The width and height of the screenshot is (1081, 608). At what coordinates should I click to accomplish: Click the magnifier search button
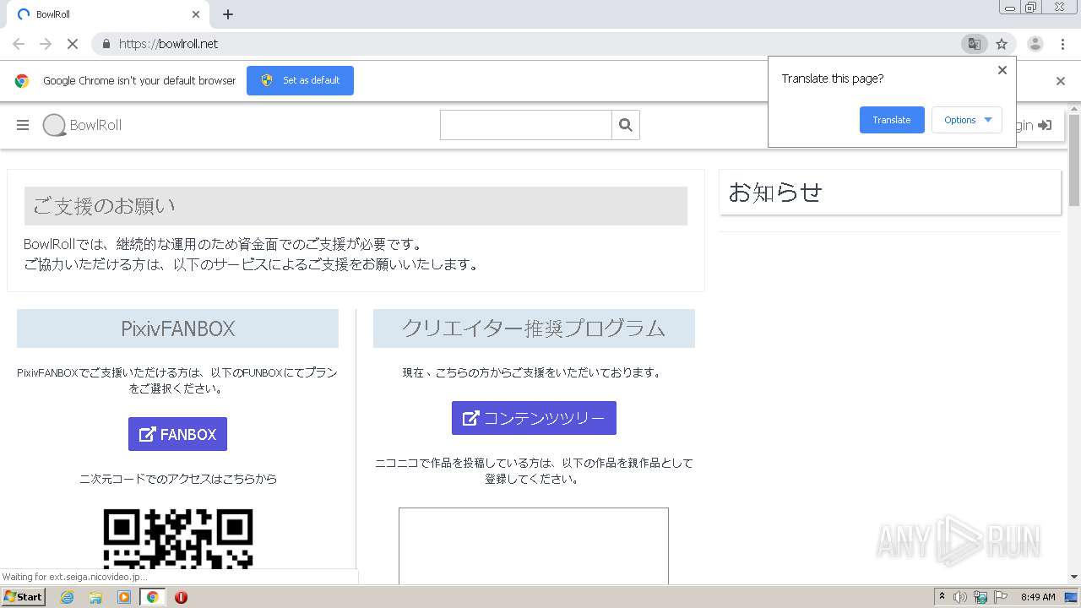coord(626,125)
